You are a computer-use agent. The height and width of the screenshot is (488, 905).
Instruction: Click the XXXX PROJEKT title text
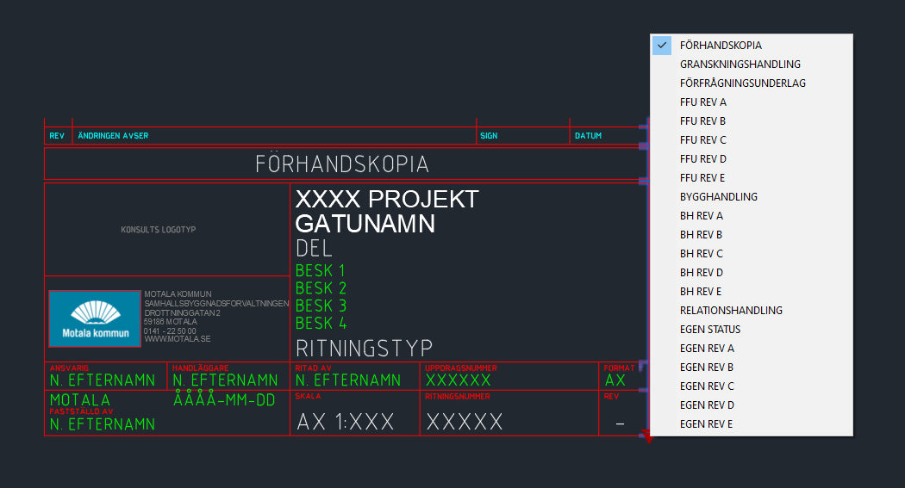(386, 200)
